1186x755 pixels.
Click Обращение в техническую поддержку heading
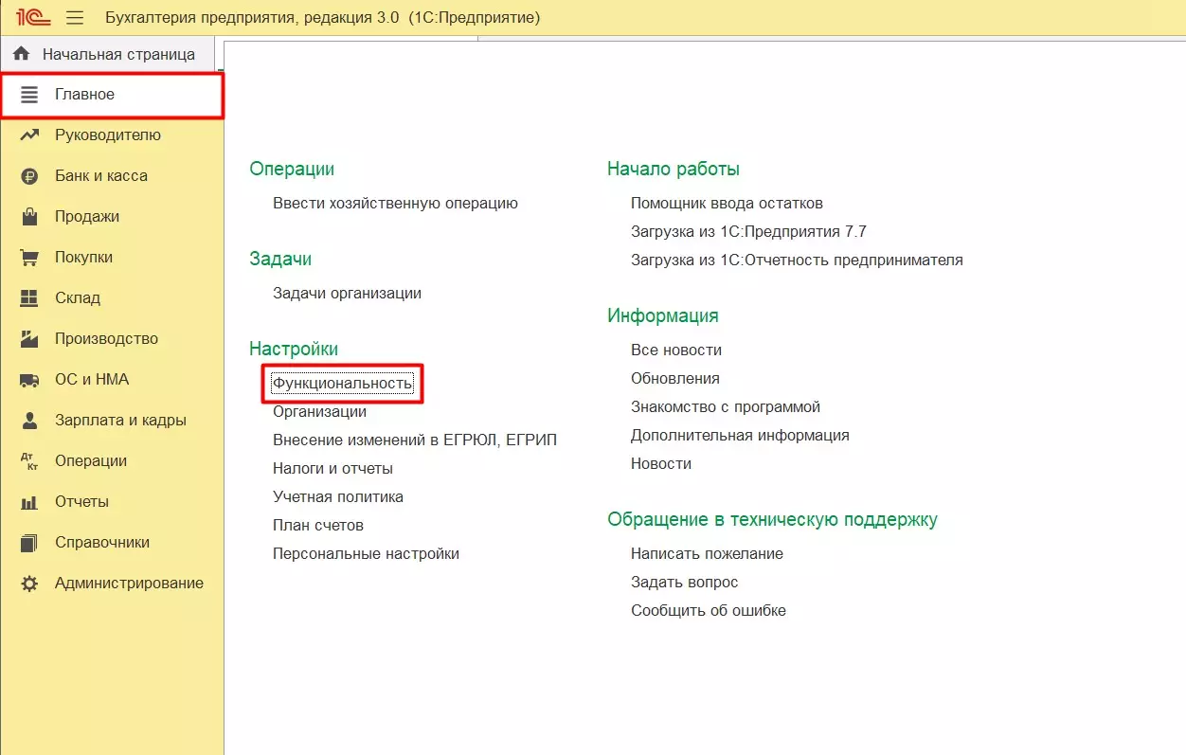tap(772, 520)
